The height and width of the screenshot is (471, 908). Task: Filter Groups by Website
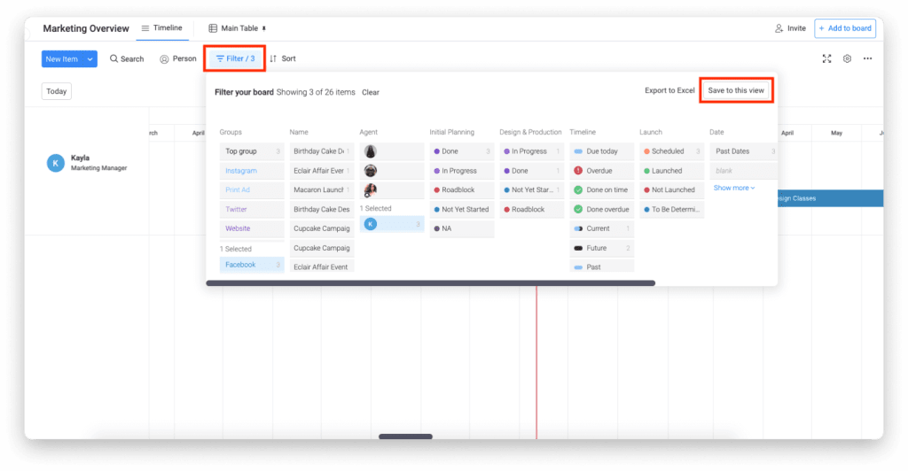coord(252,228)
